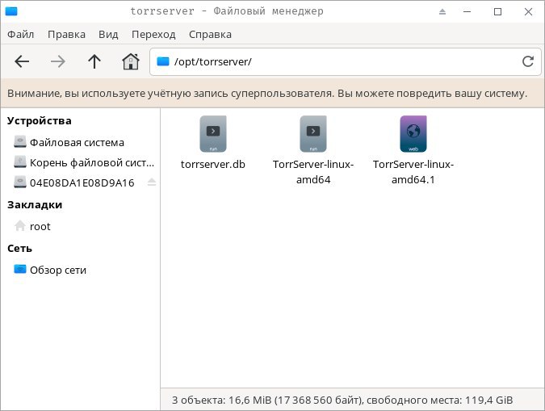Click the /opt/torrserver/ path field

point(345,61)
